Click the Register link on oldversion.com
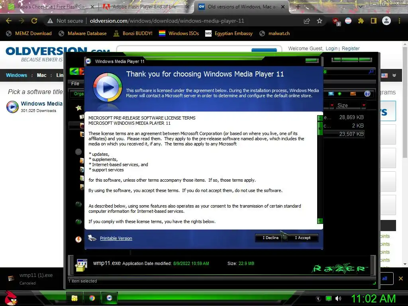The image size is (408, 306). 351,48
